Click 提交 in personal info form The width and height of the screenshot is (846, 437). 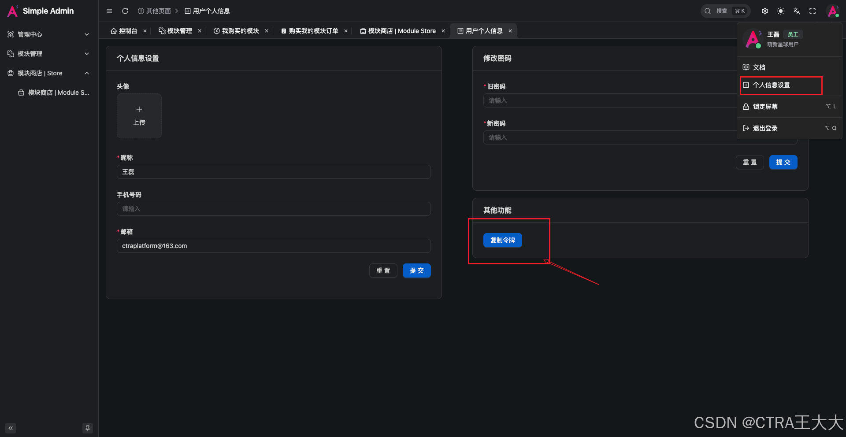pyautogui.click(x=417, y=270)
